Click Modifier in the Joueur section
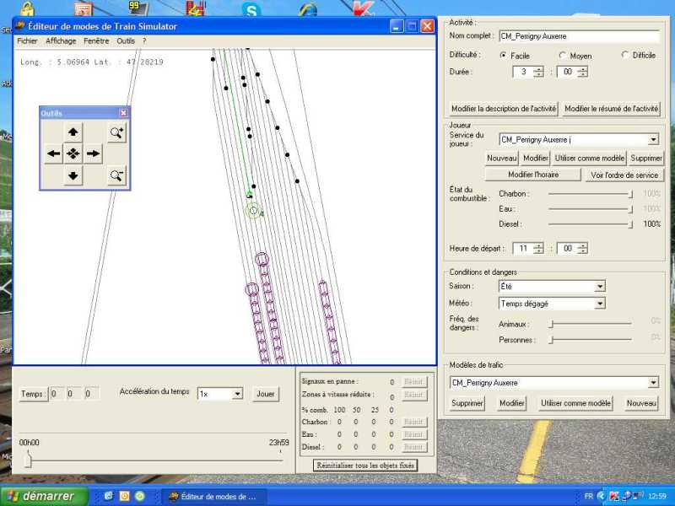 [x=535, y=159]
